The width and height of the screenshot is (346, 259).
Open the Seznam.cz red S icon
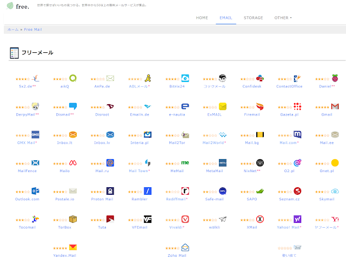tap(297, 191)
